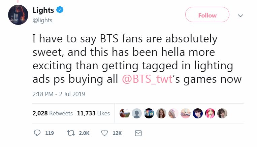View the 11,733 Likes list

click(93, 113)
